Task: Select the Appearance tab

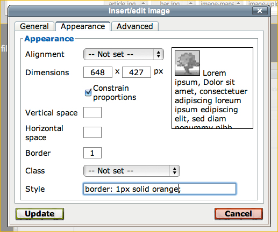Action: point(83,26)
